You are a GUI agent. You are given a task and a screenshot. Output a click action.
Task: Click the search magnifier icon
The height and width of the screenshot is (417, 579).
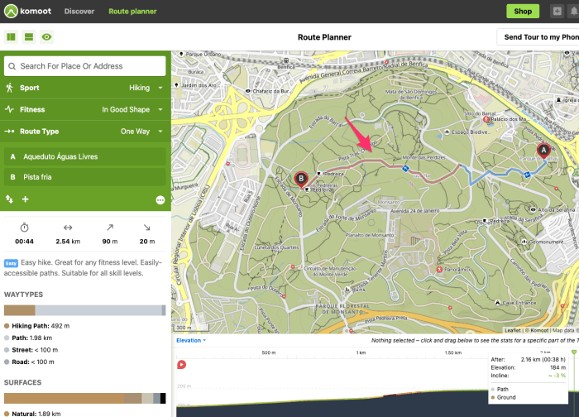12,66
